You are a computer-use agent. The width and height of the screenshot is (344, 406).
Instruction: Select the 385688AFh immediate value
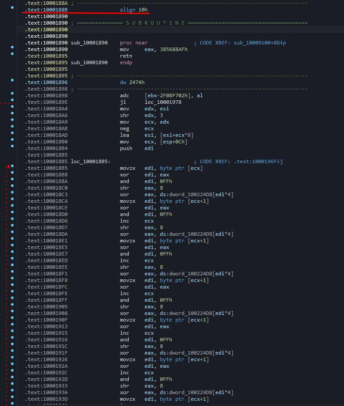[x=174, y=49]
